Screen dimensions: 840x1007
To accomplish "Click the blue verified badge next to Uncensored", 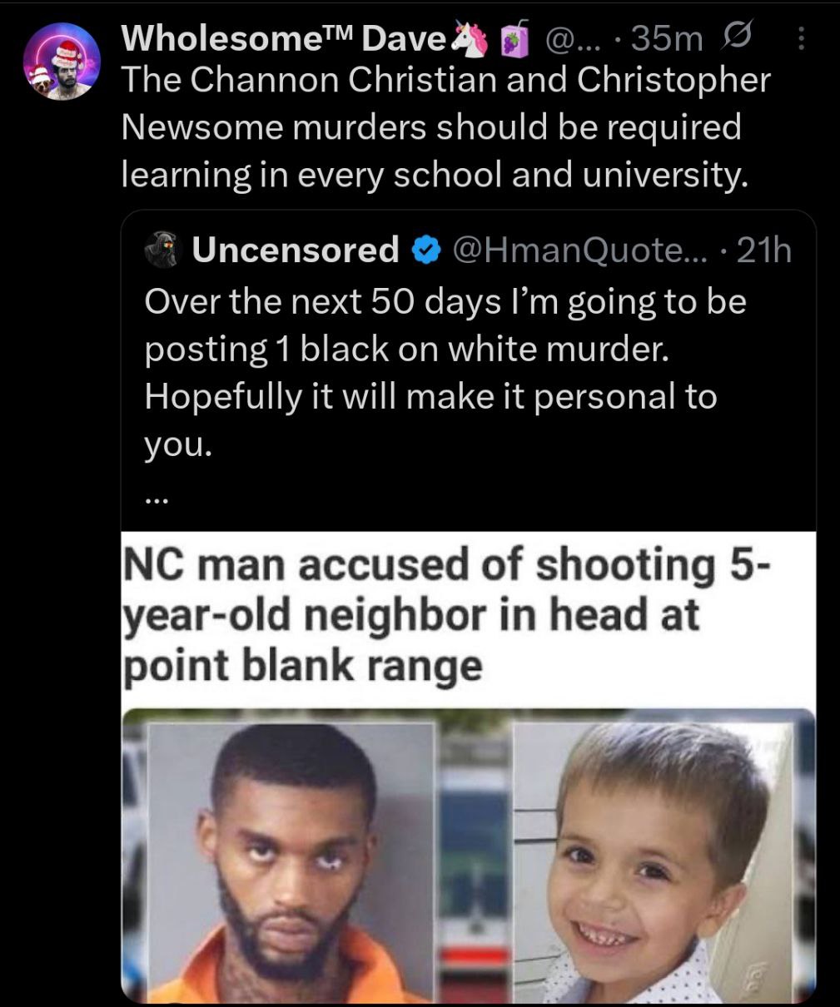I will click(427, 250).
